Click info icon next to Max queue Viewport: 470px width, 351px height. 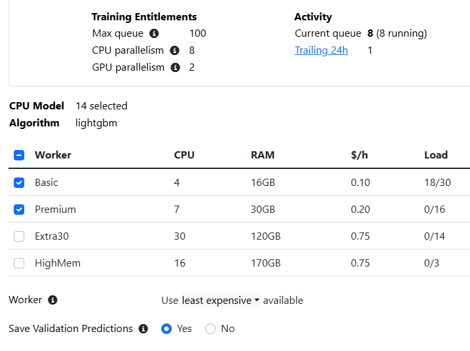[154, 33]
